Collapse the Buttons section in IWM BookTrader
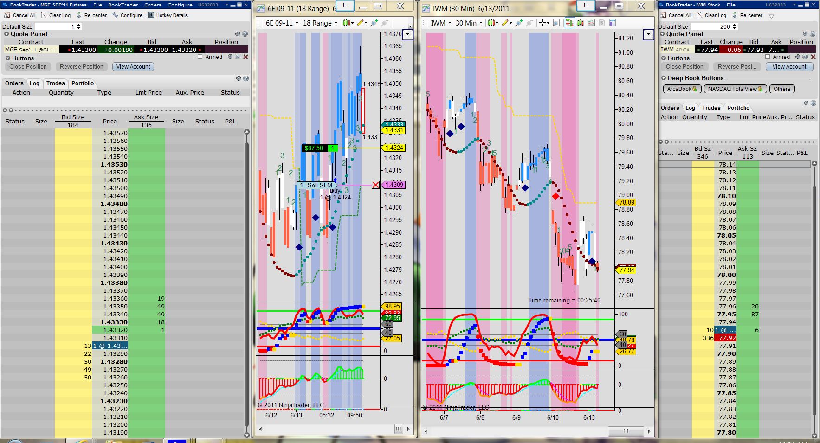This screenshot has height=443, width=820. pyautogui.click(x=663, y=58)
